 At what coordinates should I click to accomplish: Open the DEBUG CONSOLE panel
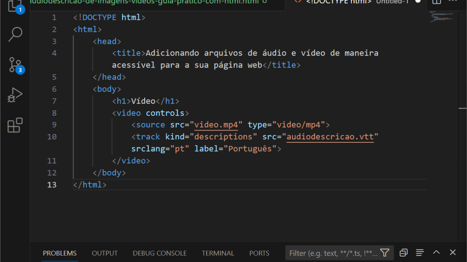(160, 253)
